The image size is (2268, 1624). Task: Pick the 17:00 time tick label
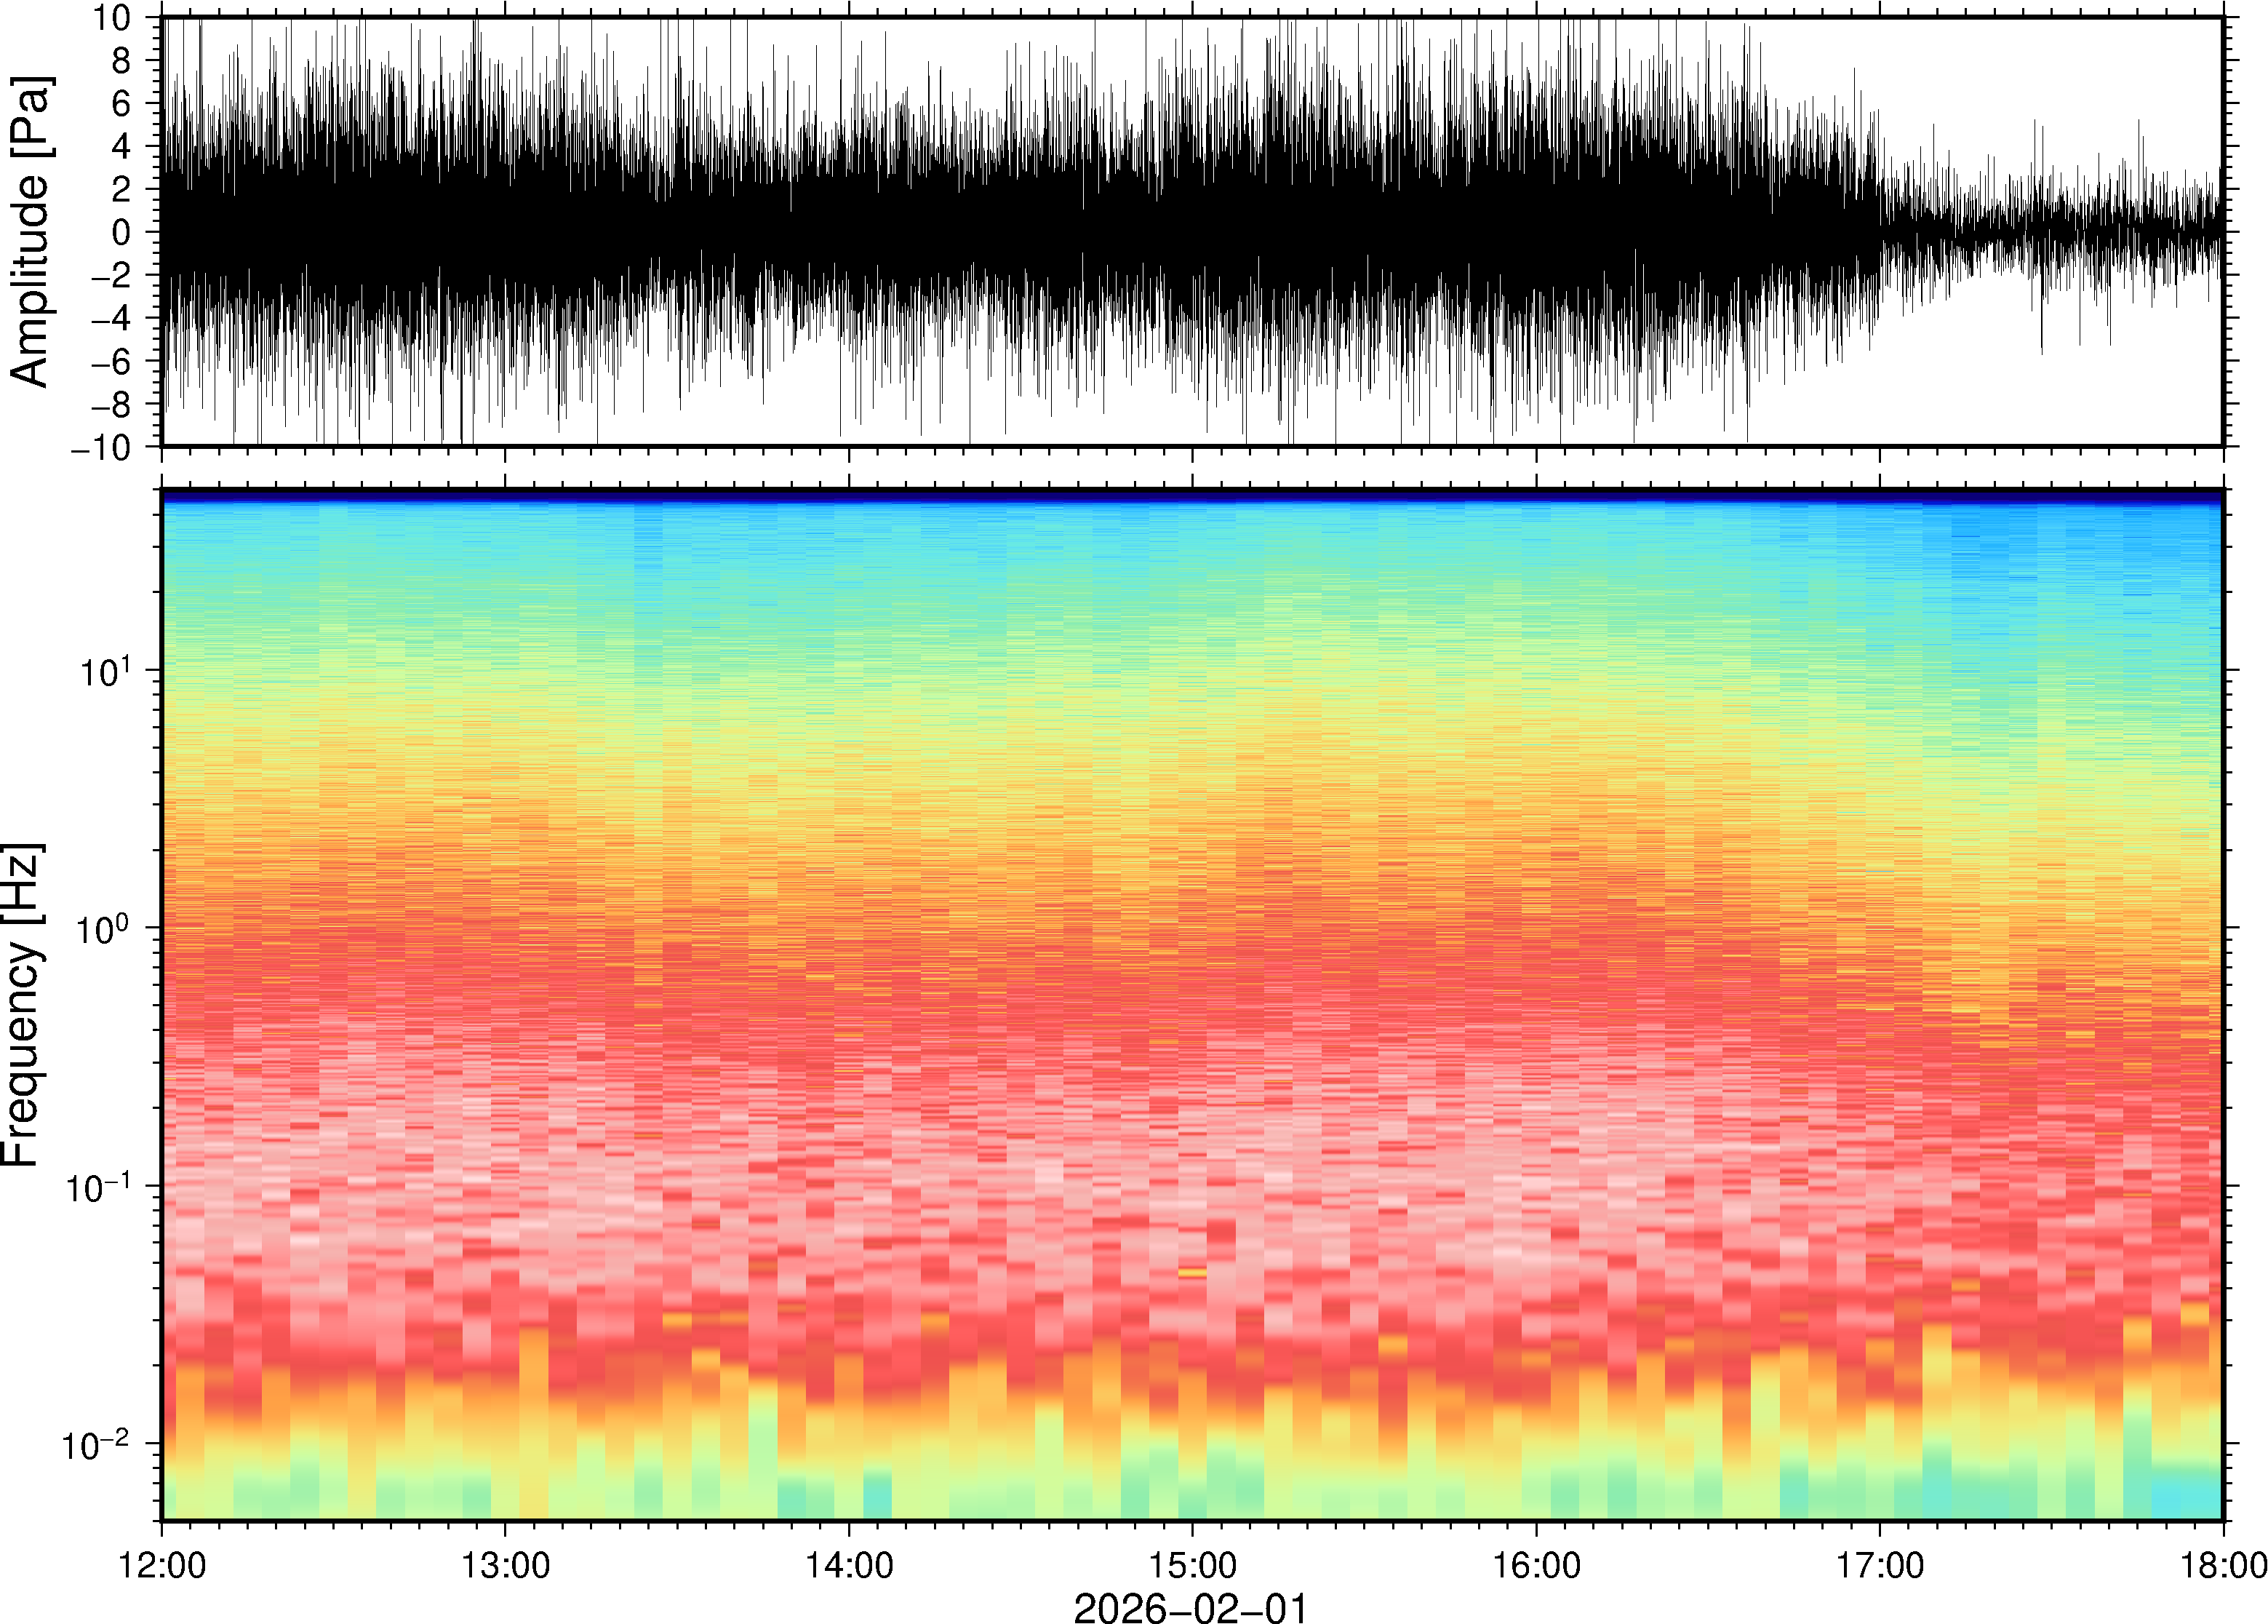[1880, 1564]
